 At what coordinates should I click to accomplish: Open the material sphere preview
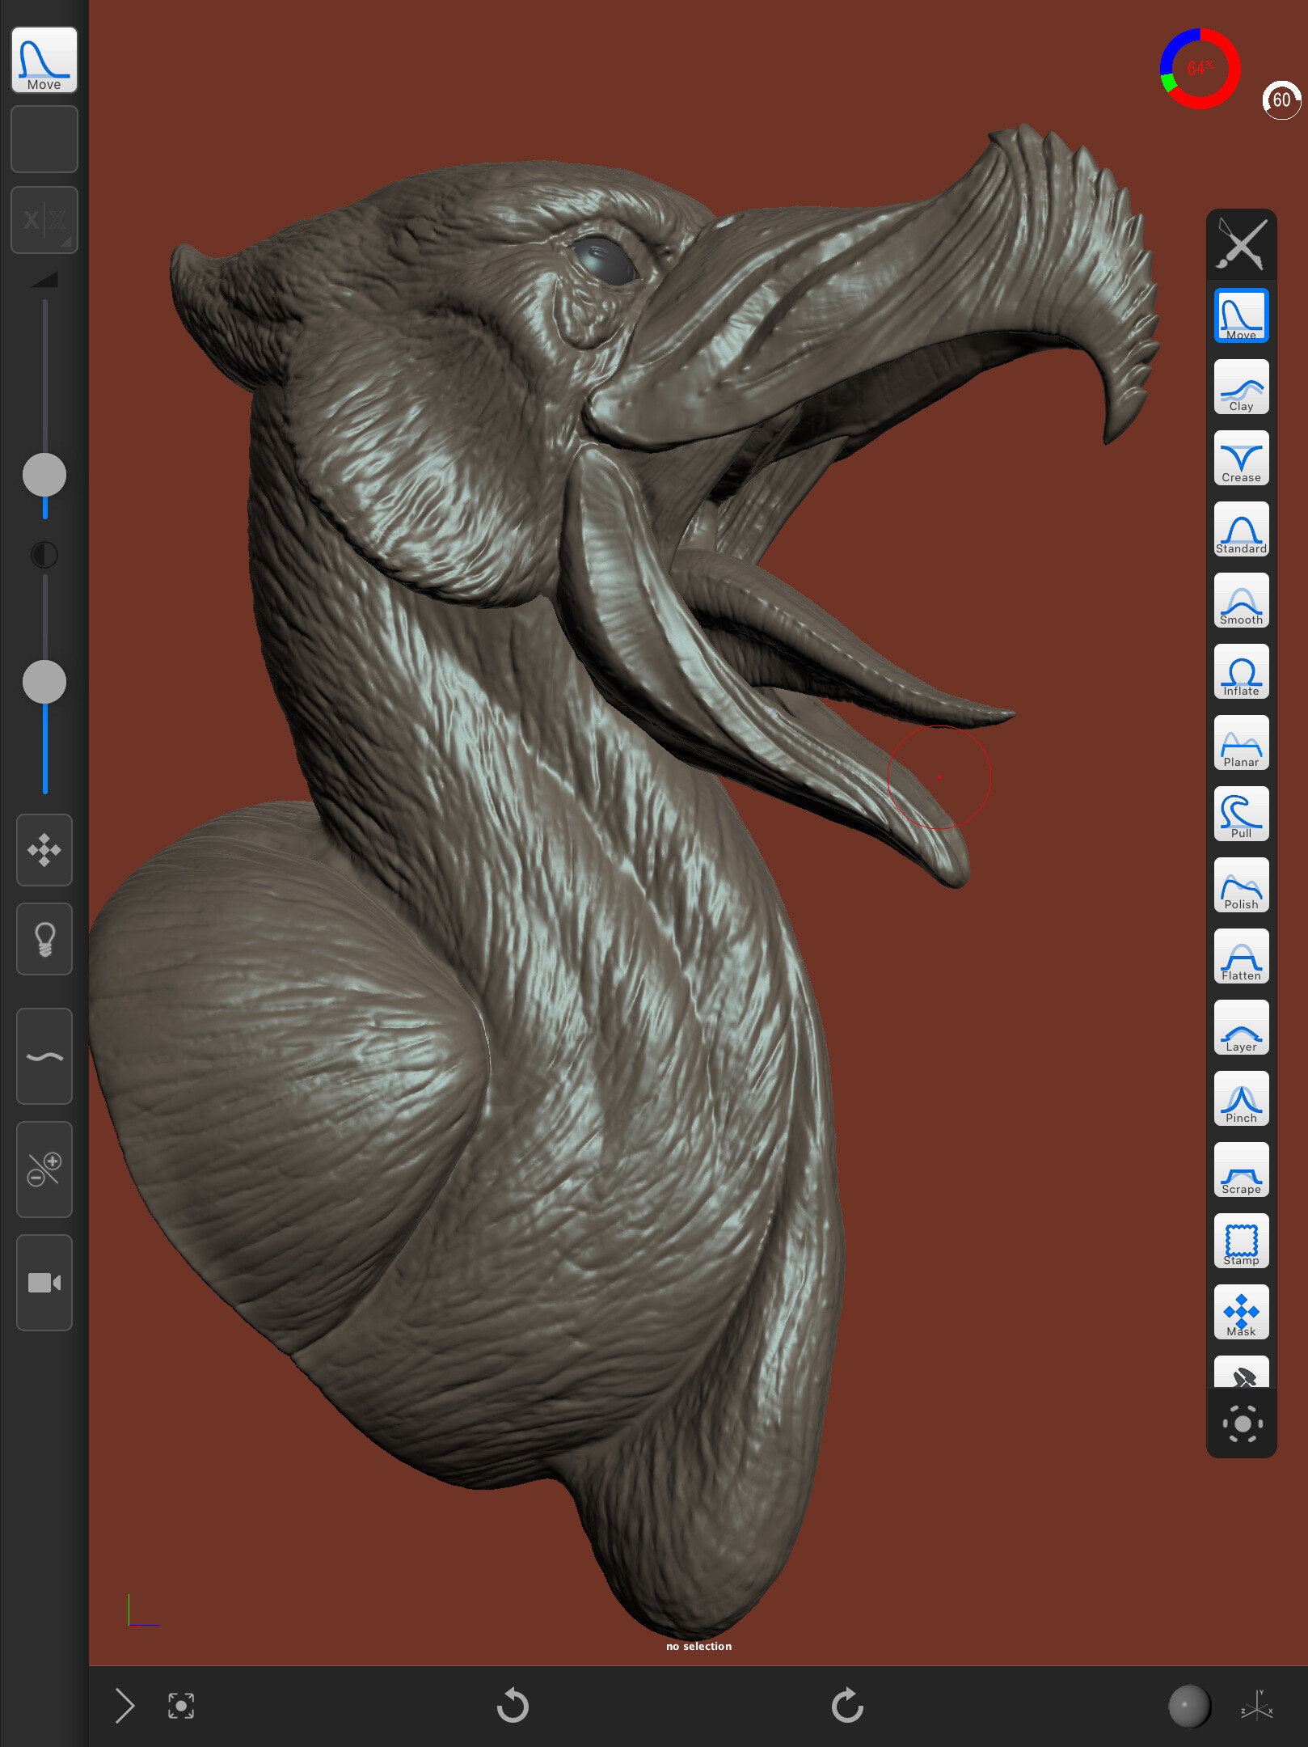1189,1706
